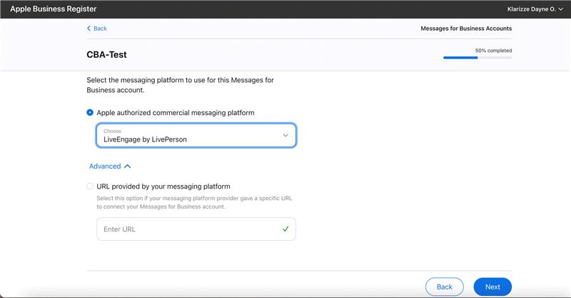Click the dropdown arrow in the platform selector
571x298 pixels.
pyautogui.click(x=285, y=135)
